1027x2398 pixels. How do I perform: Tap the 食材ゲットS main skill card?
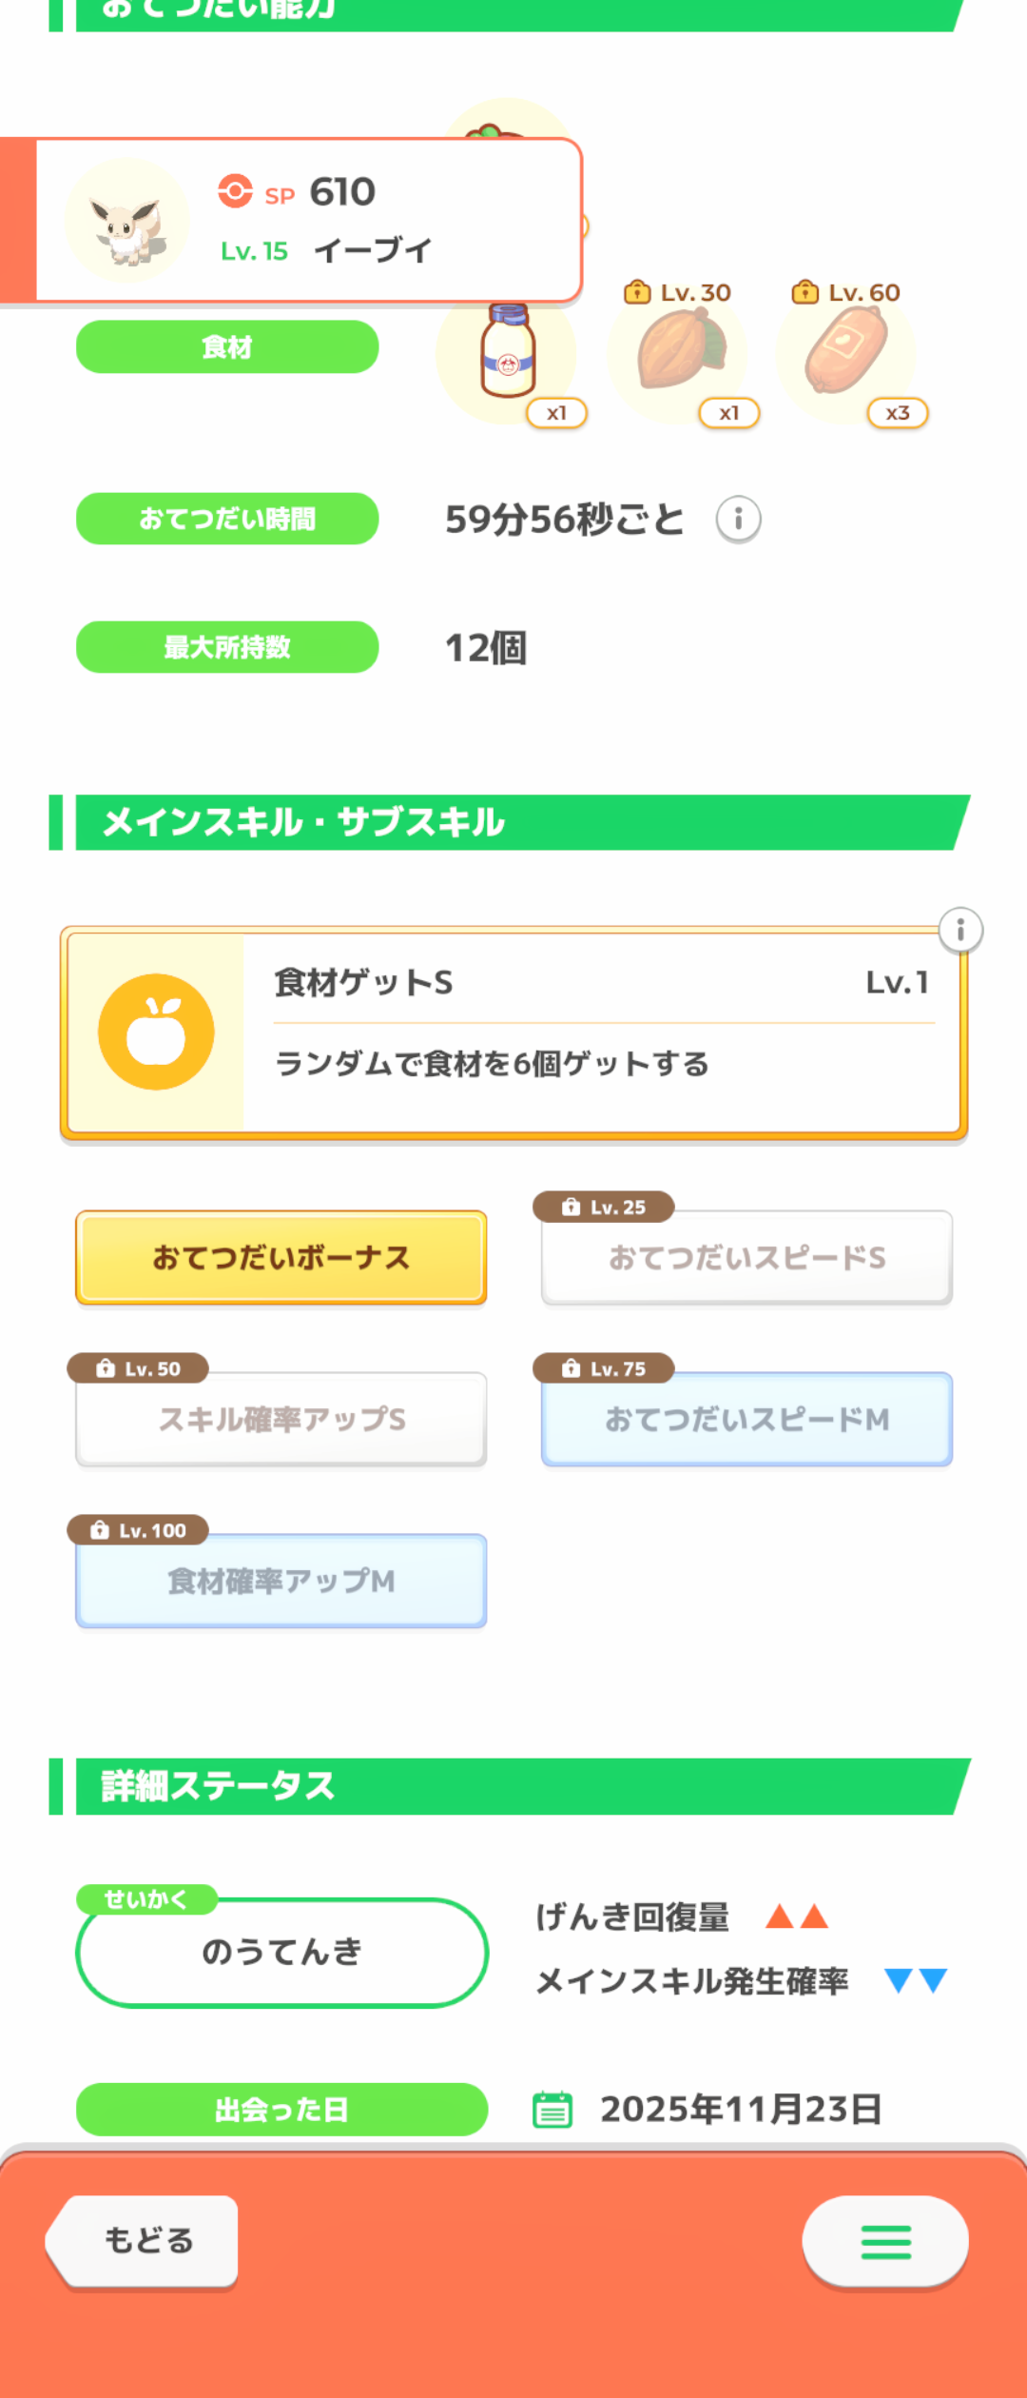click(599, 1032)
